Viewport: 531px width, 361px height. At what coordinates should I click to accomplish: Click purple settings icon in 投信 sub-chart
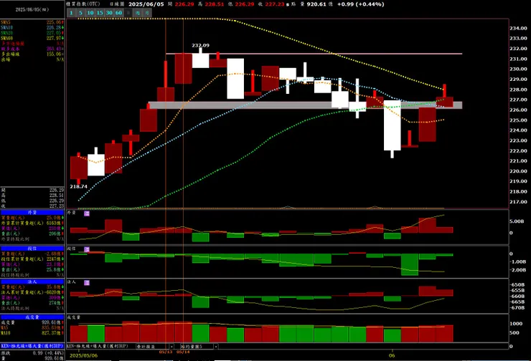pos(87,249)
